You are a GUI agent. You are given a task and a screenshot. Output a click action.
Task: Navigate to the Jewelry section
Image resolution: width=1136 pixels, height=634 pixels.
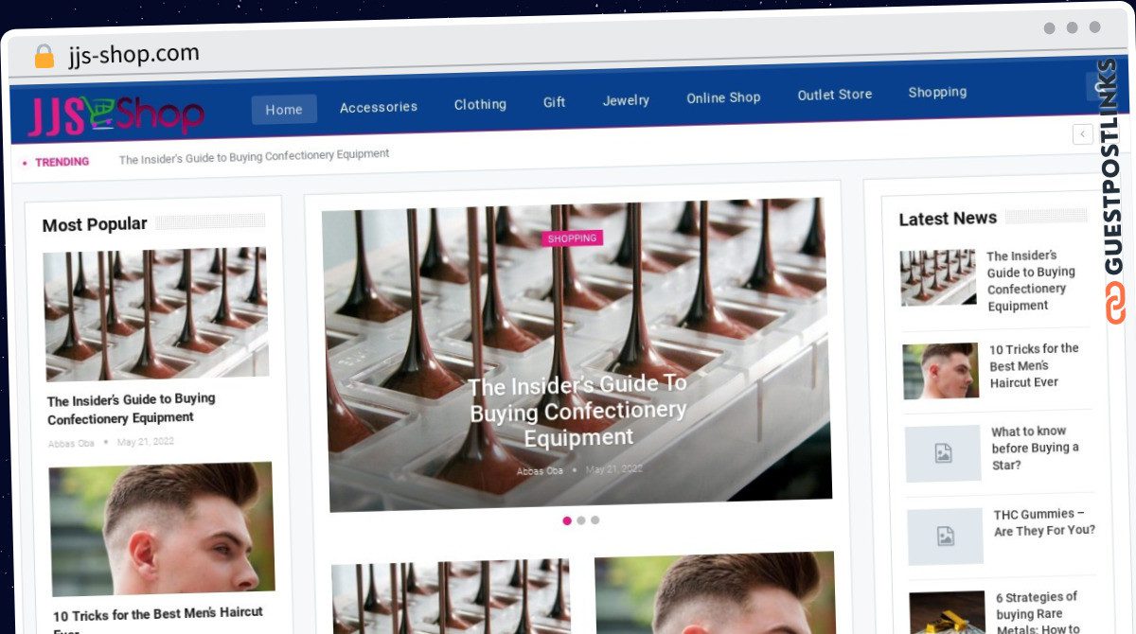[x=626, y=100]
